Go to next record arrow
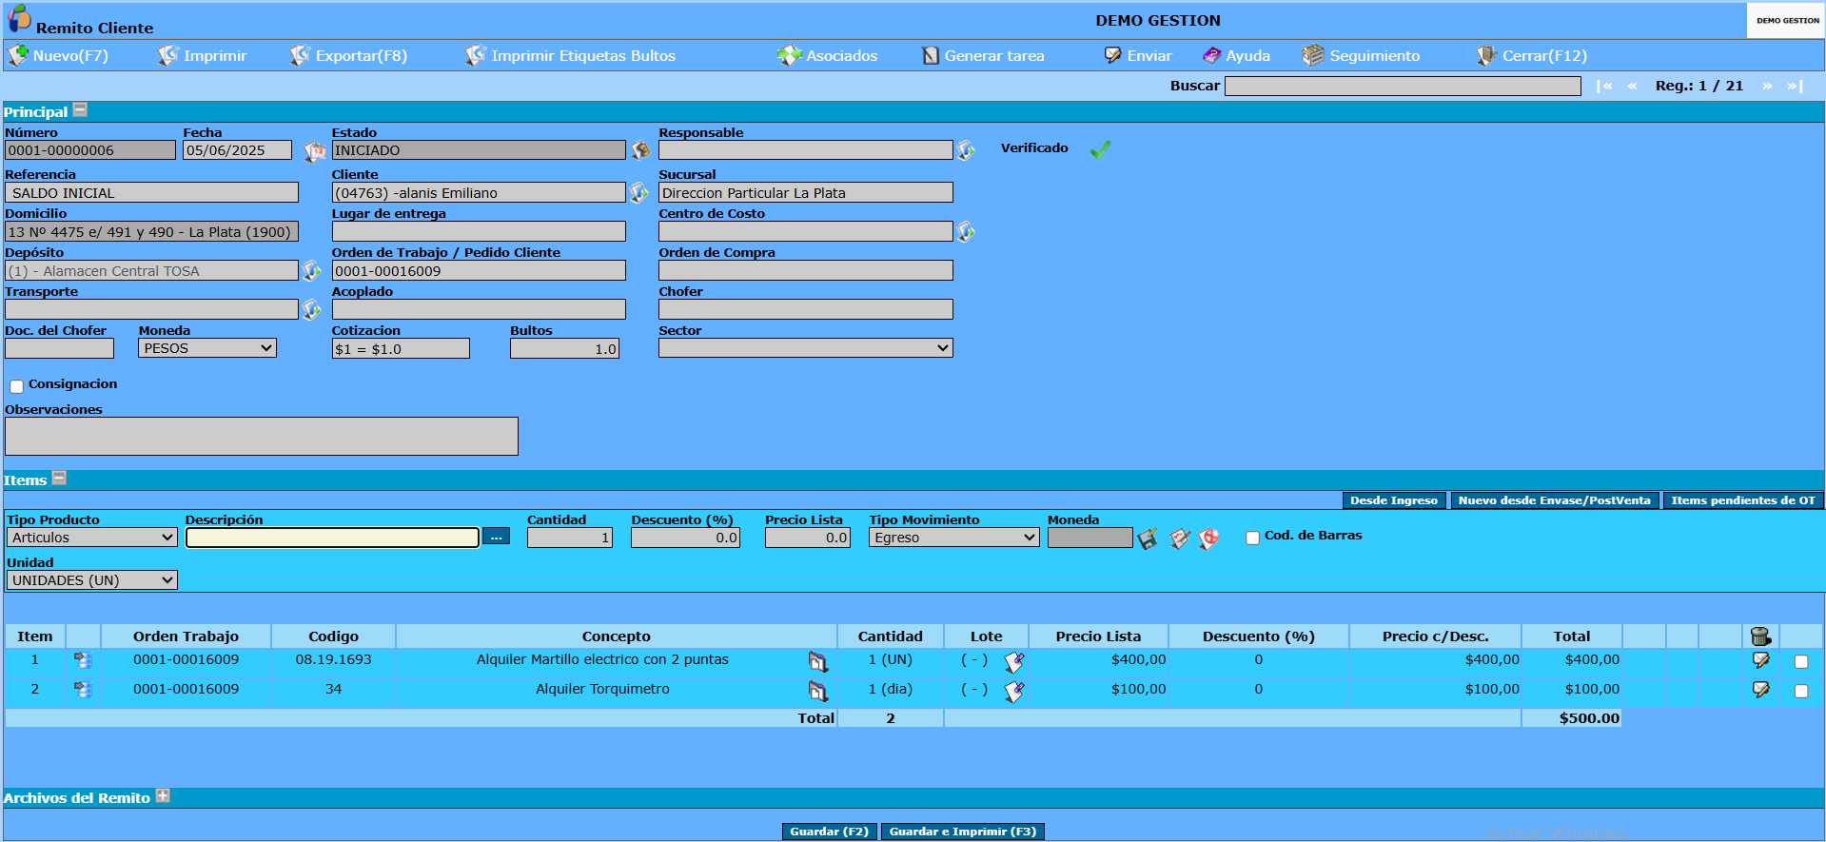Viewport: 1826px width, 842px height. pyautogui.click(x=1767, y=86)
